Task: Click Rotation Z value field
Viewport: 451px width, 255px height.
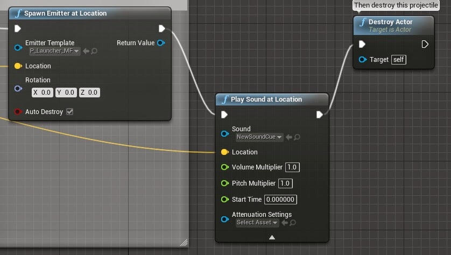Action: click(89, 93)
